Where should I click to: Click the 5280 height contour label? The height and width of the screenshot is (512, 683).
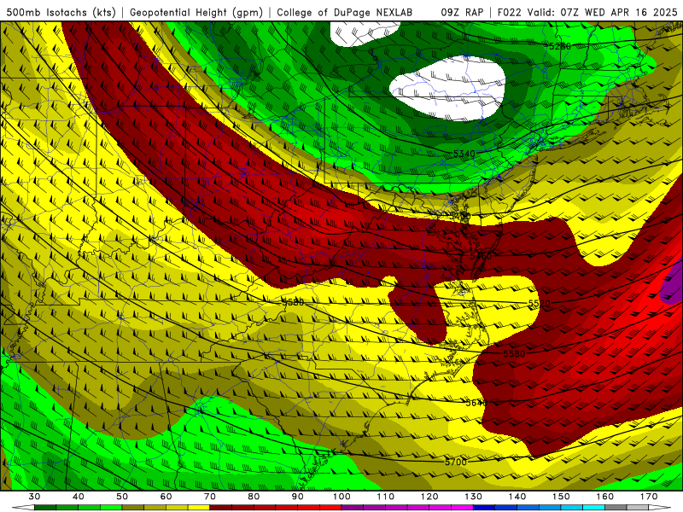pos(560,46)
